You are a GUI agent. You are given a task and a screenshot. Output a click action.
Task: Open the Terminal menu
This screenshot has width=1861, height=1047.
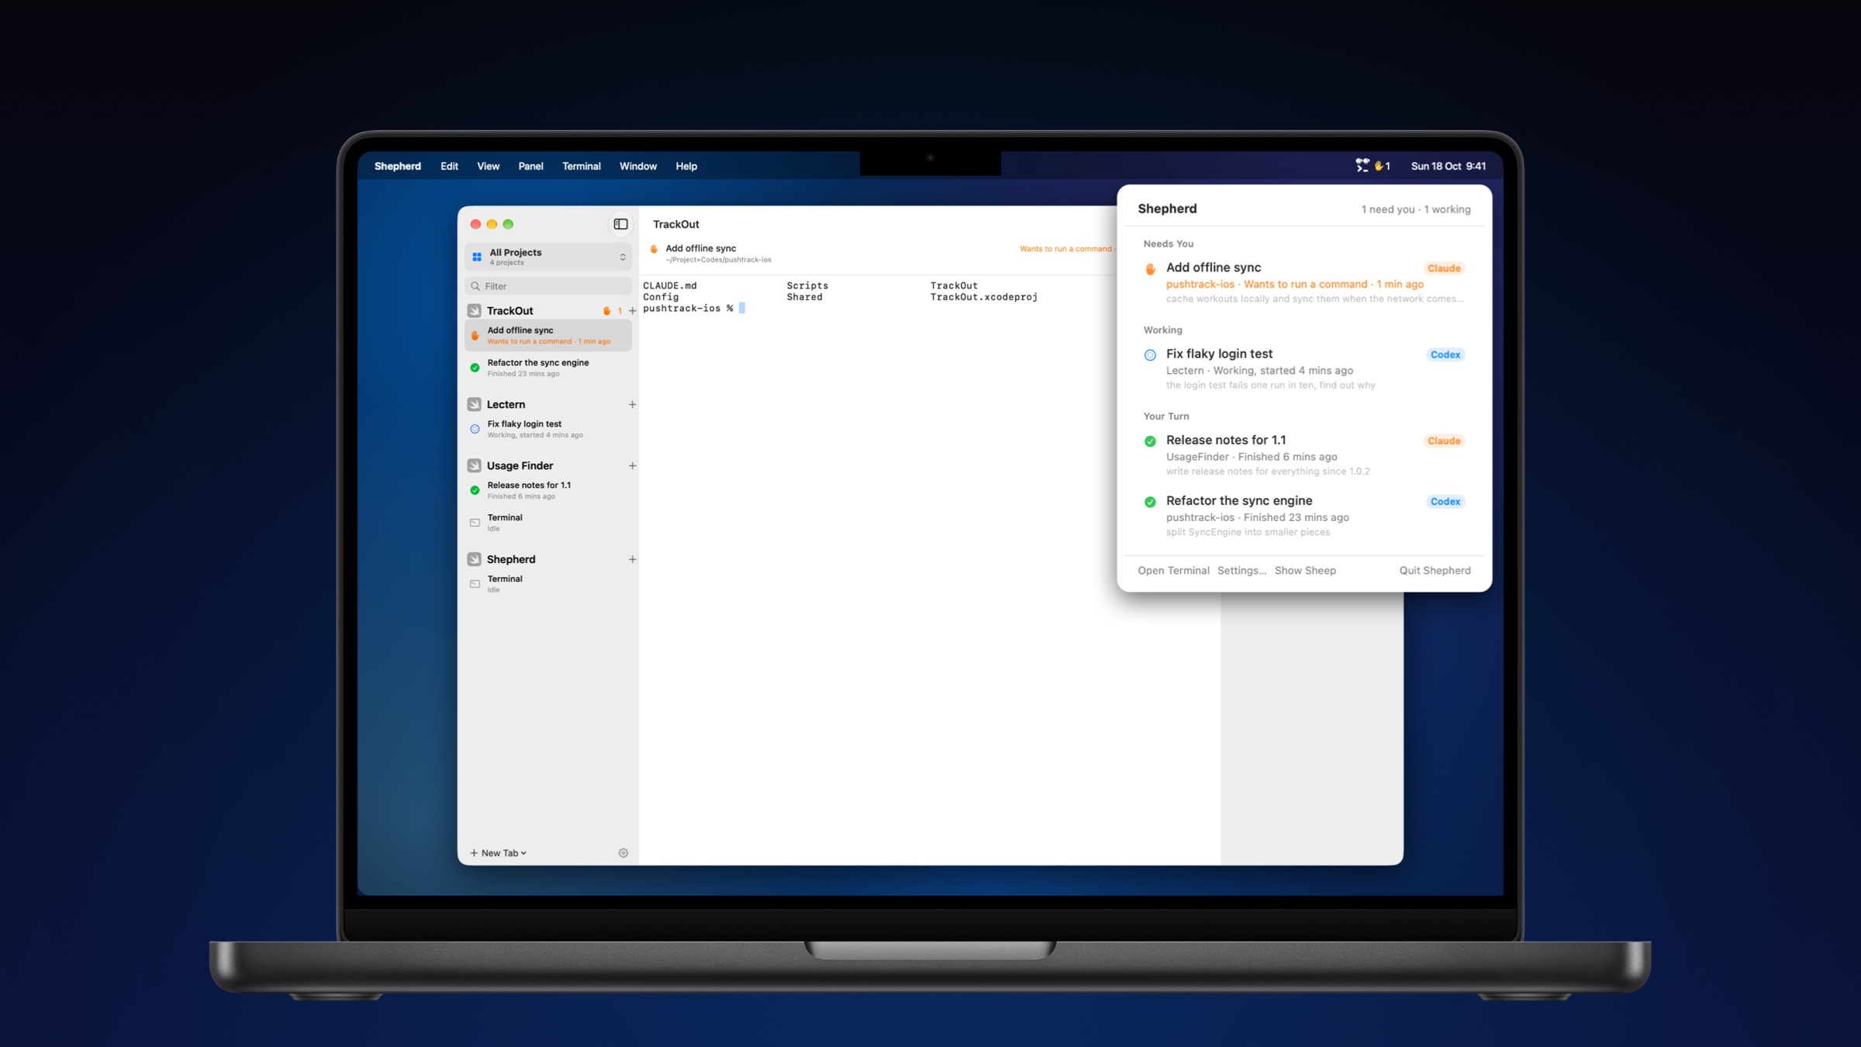click(581, 166)
